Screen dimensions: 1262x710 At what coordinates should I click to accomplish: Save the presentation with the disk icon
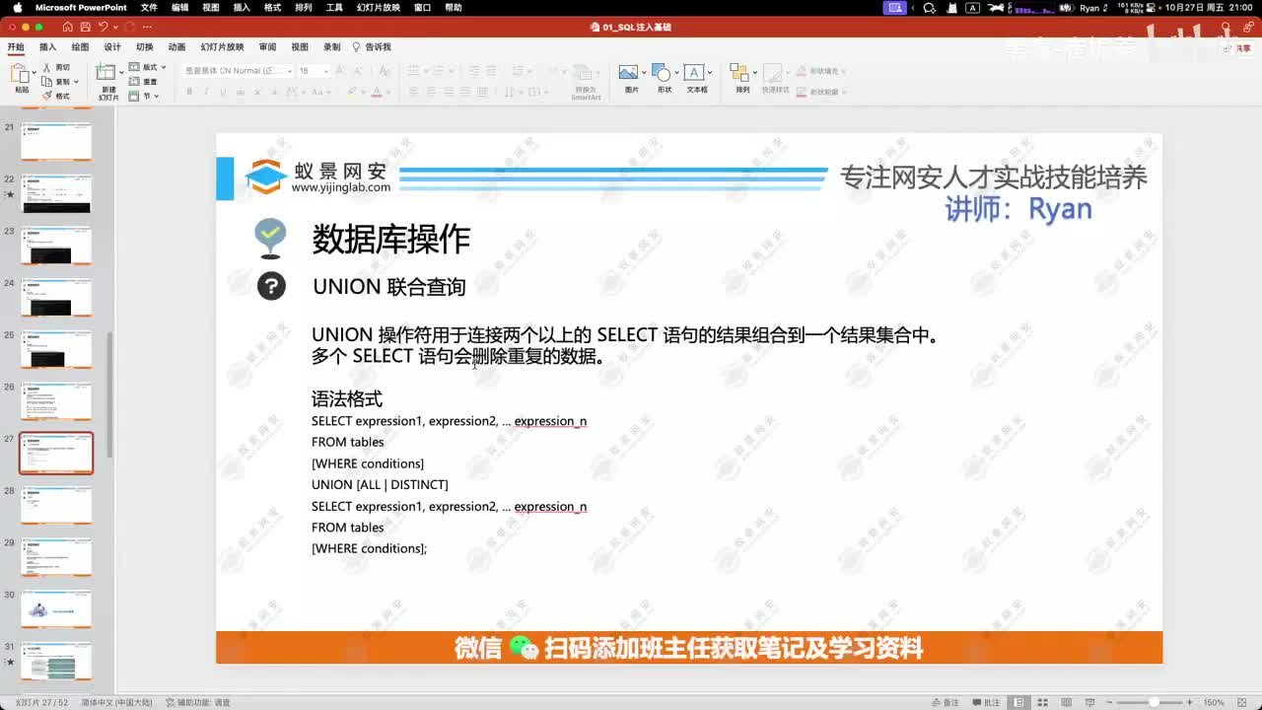point(85,27)
